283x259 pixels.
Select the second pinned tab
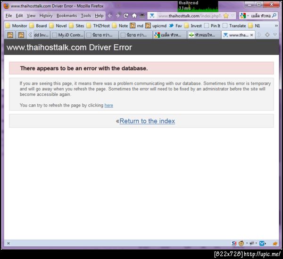pos(21,35)
